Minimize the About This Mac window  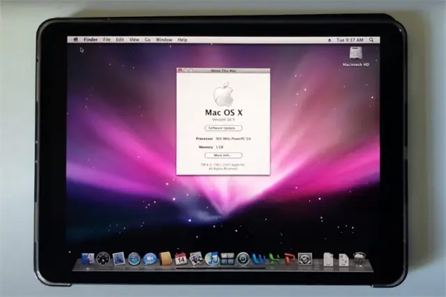(185, 70)
